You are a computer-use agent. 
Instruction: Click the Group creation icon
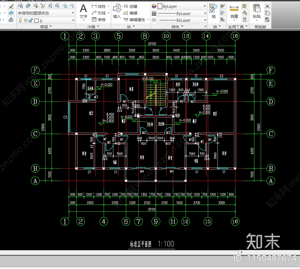pos(213,8)
